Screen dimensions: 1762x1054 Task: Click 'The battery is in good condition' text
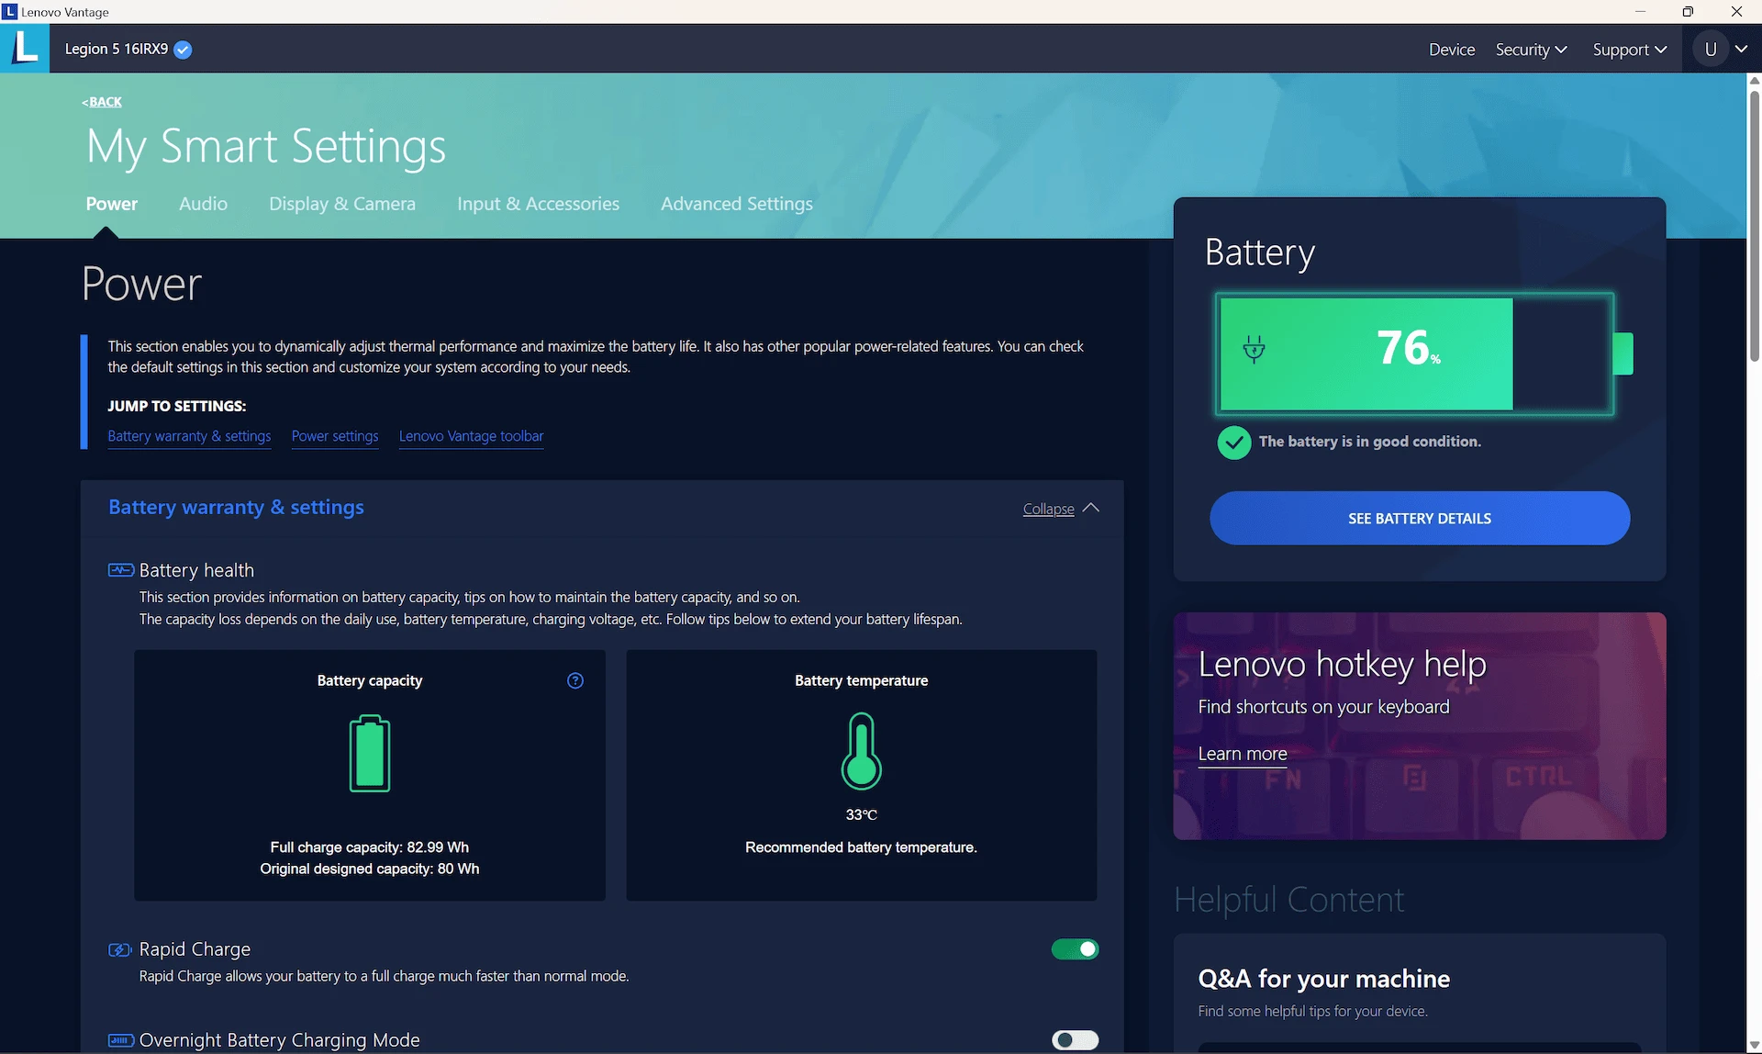pyautogui.click(x=1370, y=442)
